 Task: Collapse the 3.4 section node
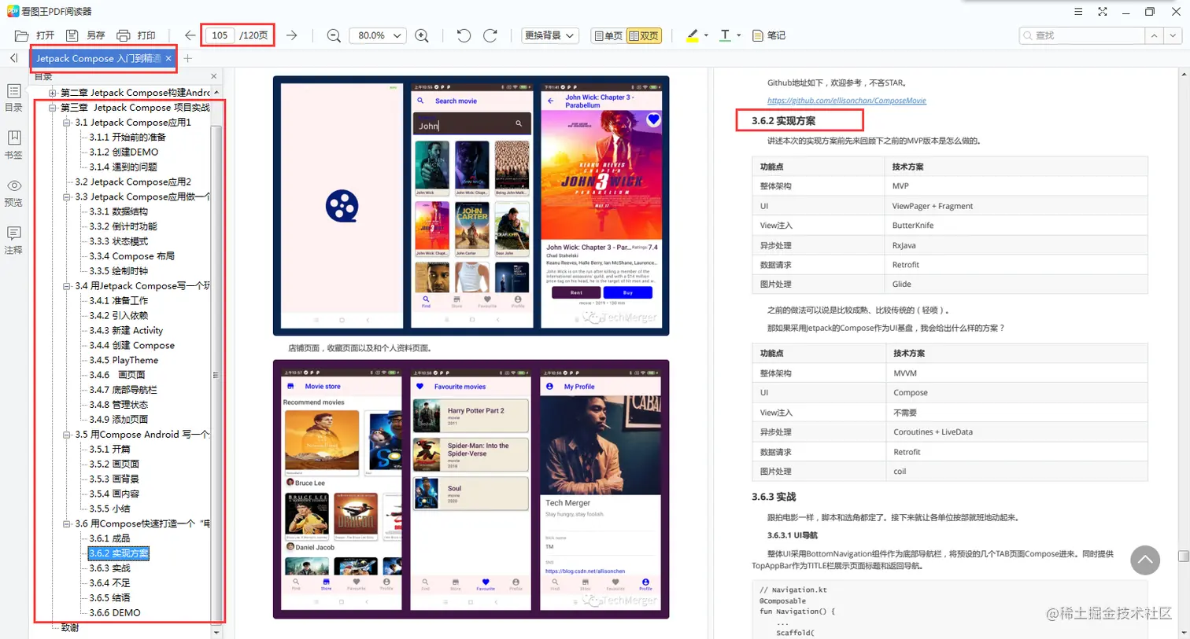click(67, 286)
